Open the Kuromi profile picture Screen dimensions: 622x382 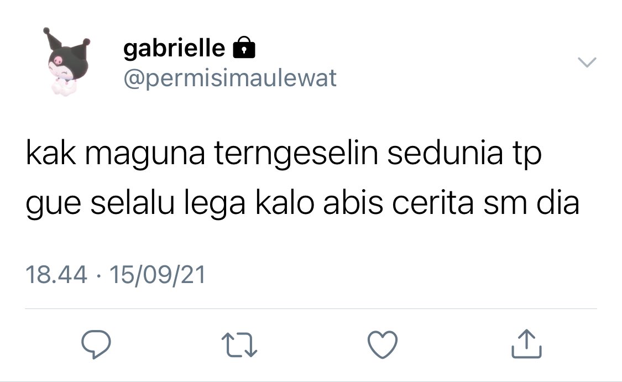[67, 61]
